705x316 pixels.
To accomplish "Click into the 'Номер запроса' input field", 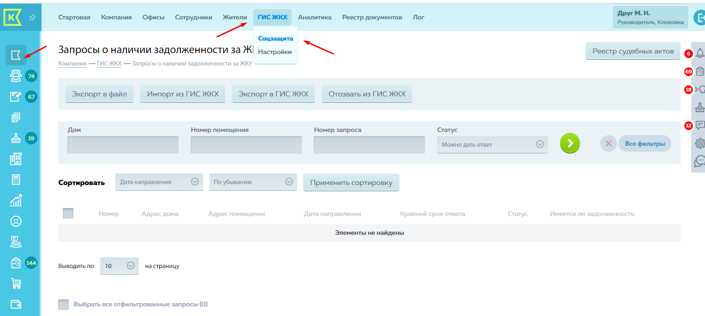I will pos(369,144).
